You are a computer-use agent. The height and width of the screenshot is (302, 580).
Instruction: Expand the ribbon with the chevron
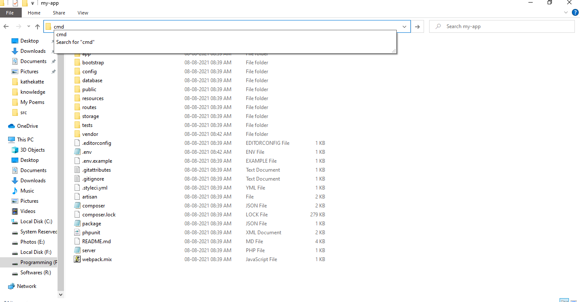[566, 13]
